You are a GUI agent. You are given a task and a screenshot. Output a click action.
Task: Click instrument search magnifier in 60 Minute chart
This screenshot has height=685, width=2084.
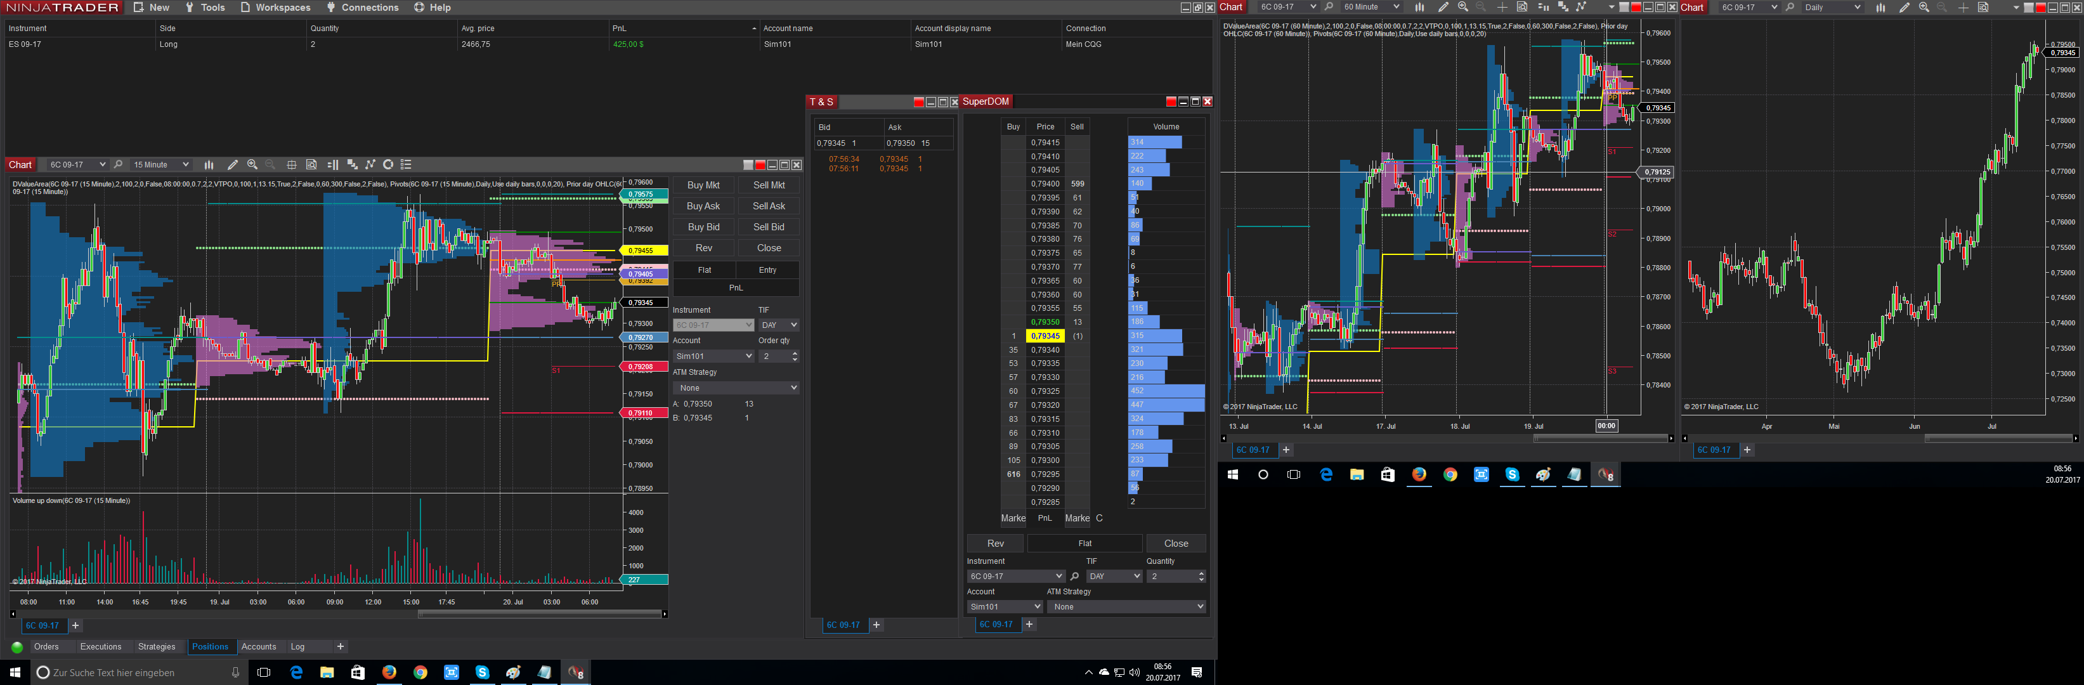coord(1329,7)
